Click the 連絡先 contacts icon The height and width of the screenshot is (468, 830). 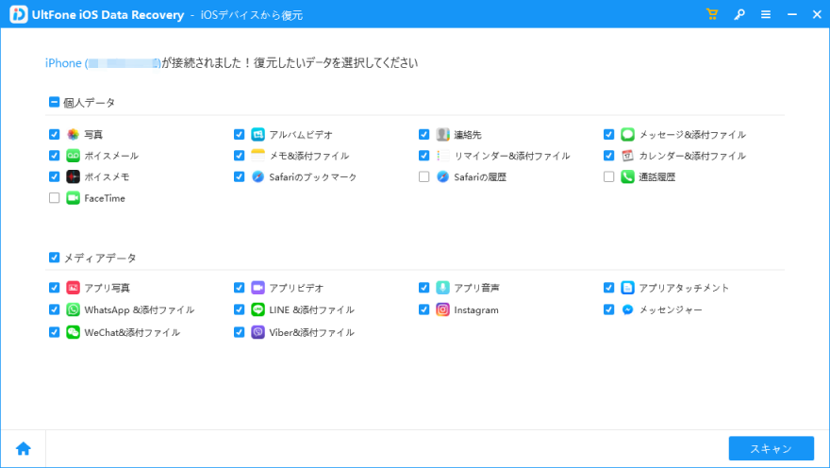coord(443,135)
